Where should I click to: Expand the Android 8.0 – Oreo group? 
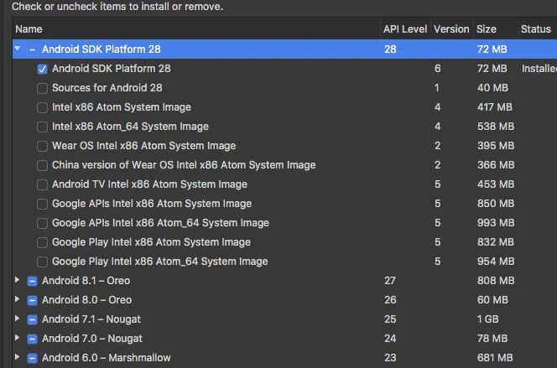point(18,300)
